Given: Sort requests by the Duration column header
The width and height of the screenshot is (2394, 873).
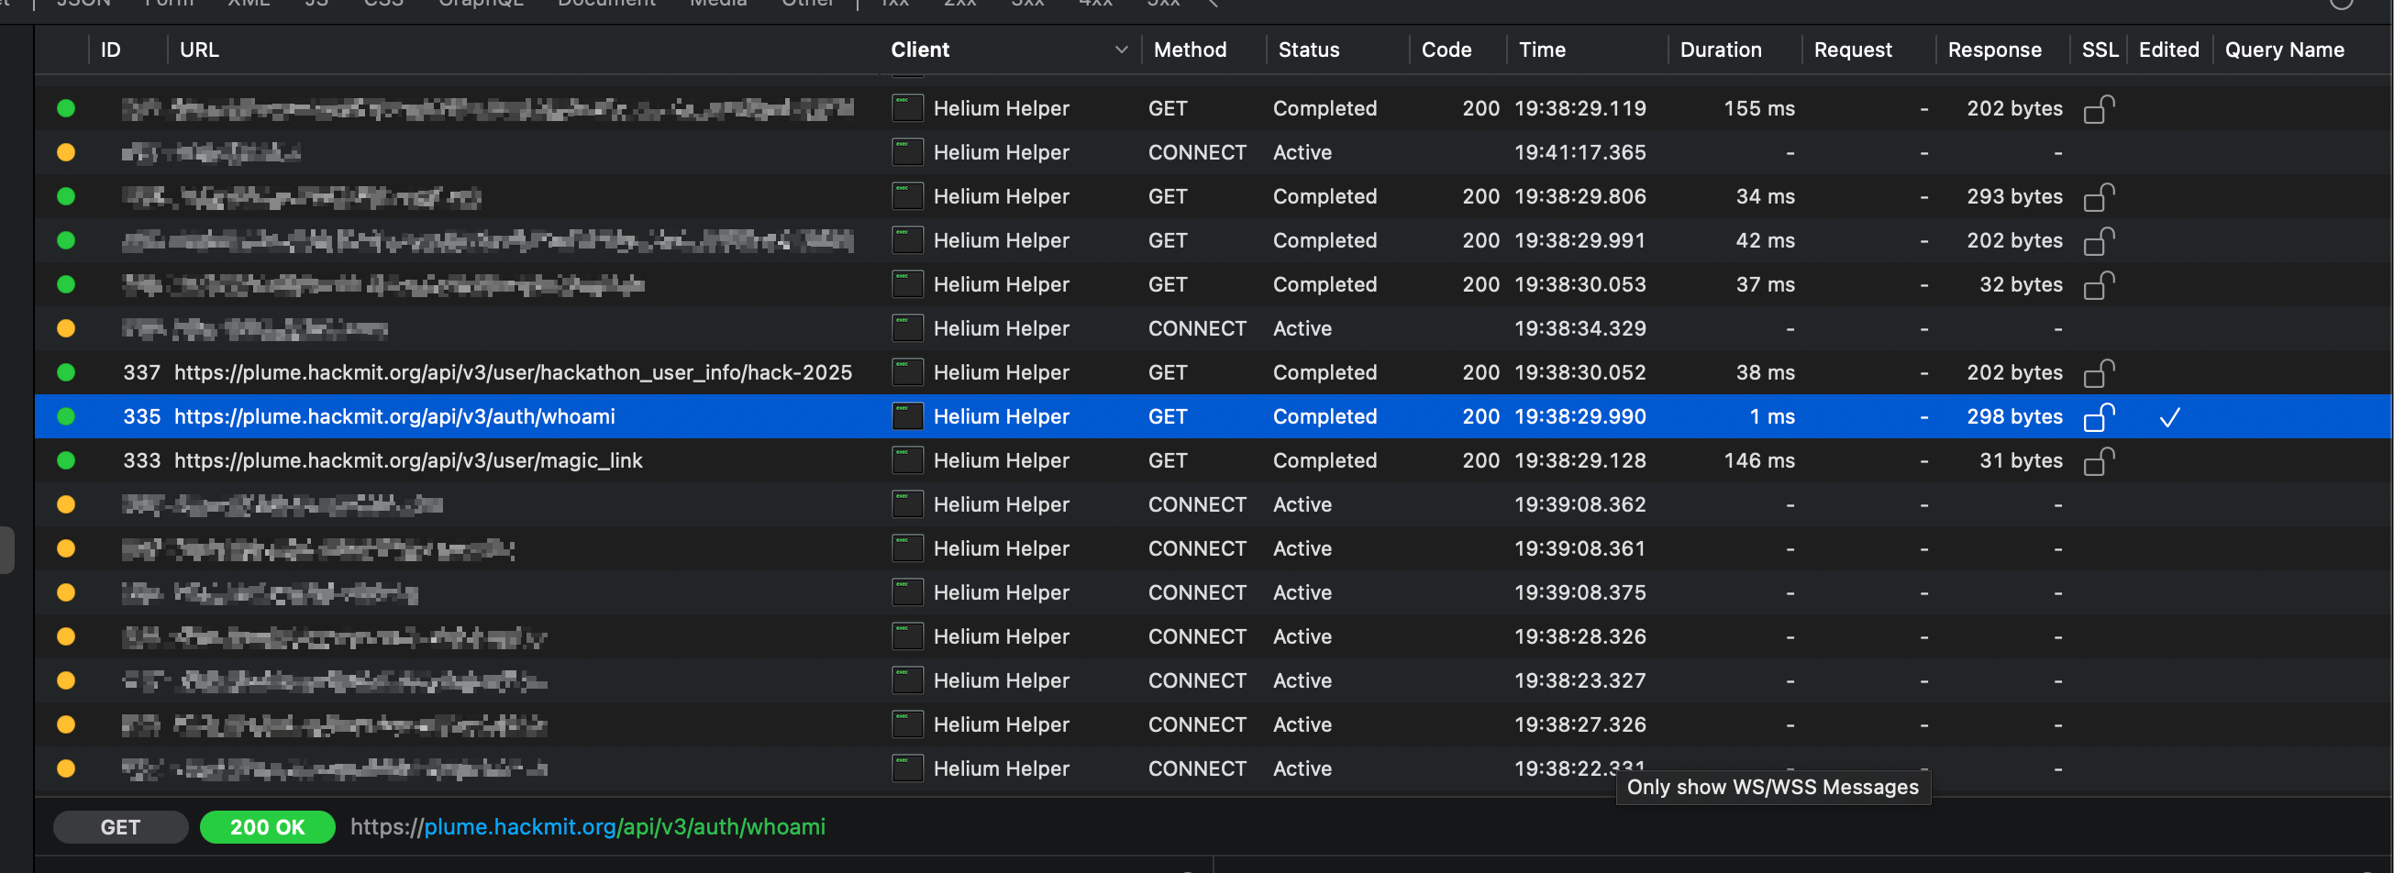Looking at the screenshot, I should (x=1719, y=50).
